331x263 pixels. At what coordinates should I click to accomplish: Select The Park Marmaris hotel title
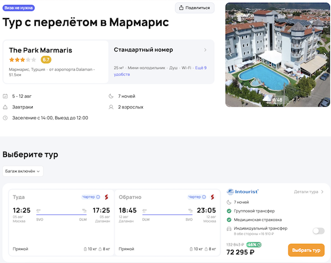(40, 50)
